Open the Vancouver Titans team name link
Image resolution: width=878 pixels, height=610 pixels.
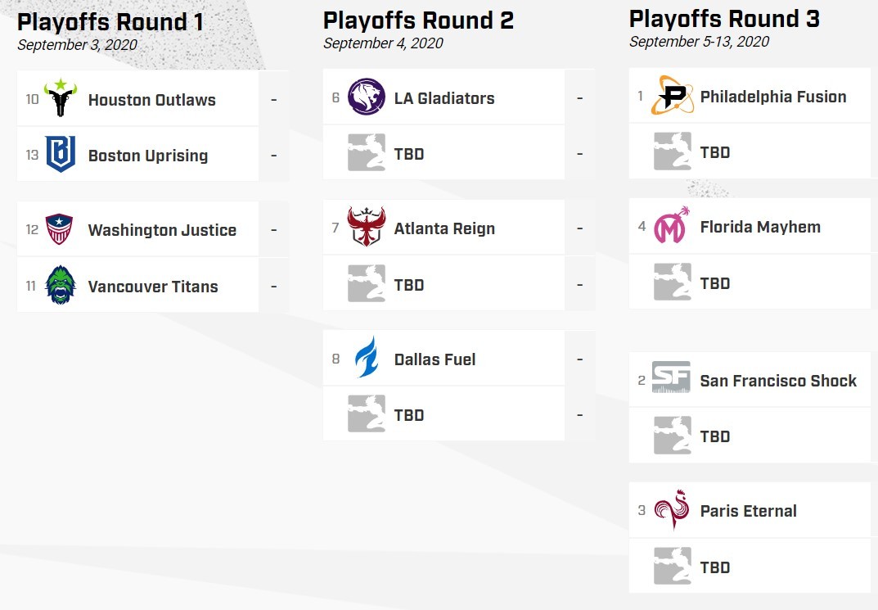[x=153, y=287]
